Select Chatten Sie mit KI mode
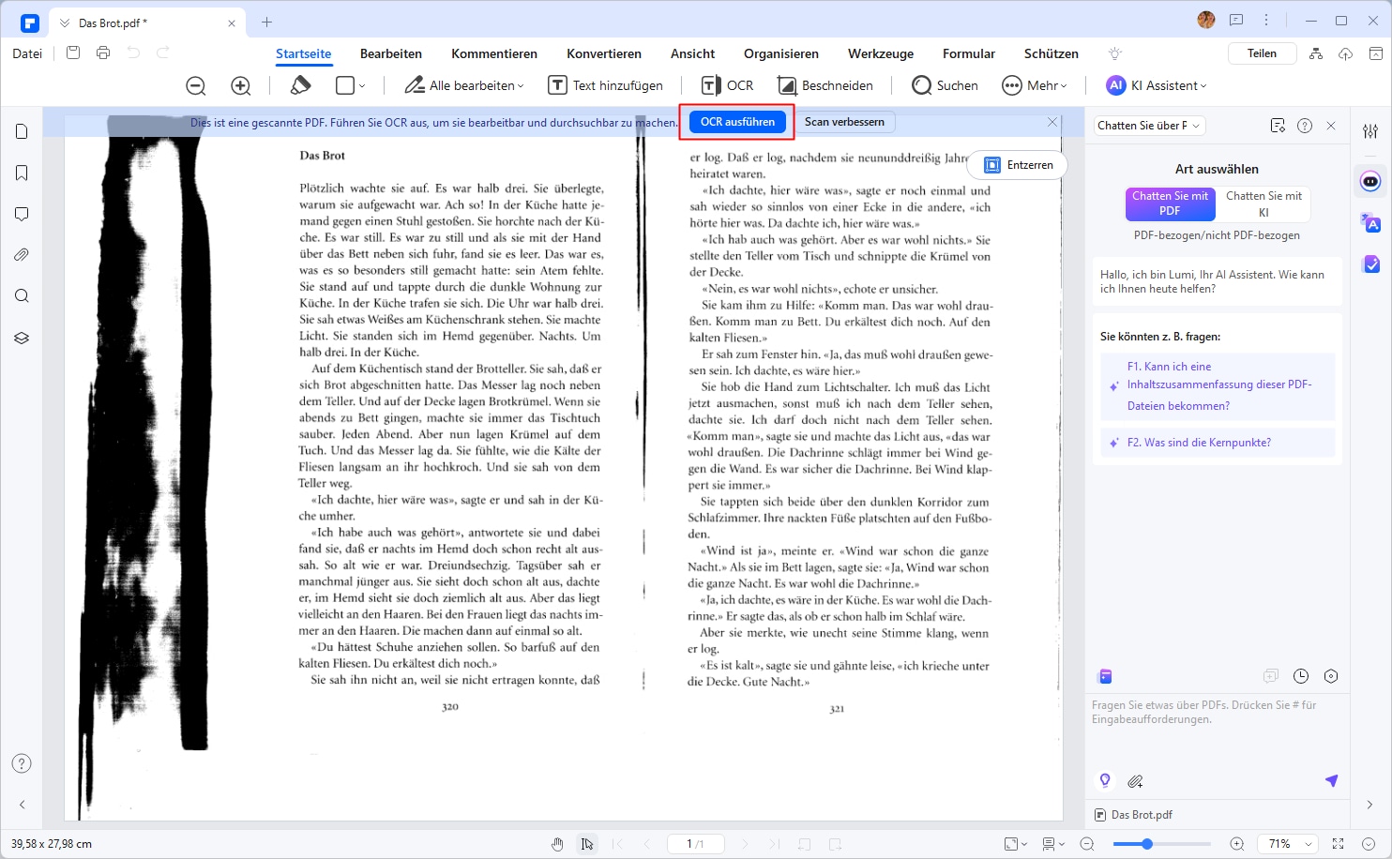Image resolution: width=1392 pixels, height=859 pixels. (x=1263, y=203)
